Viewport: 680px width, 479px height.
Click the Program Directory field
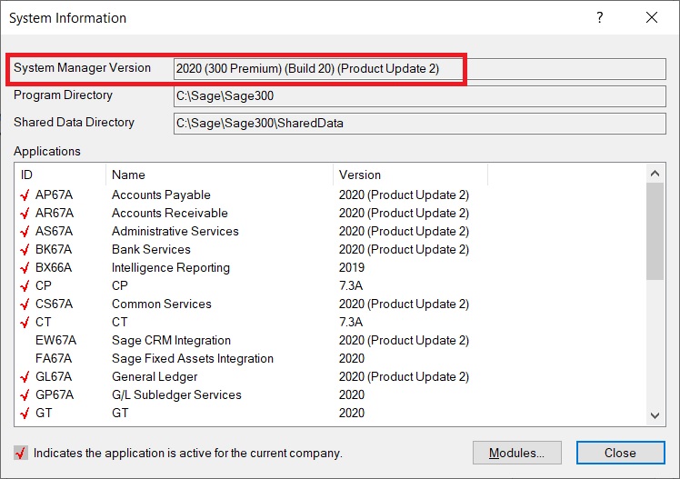pos(419,96)
